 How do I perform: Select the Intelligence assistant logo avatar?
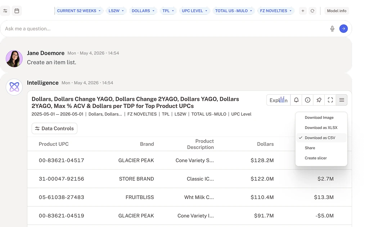point(14,87)
